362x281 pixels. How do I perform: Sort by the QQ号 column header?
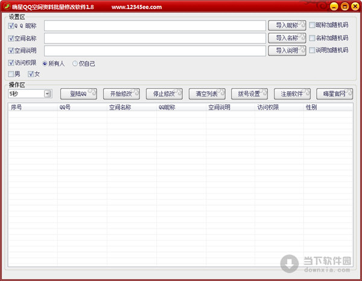point(82,107)
